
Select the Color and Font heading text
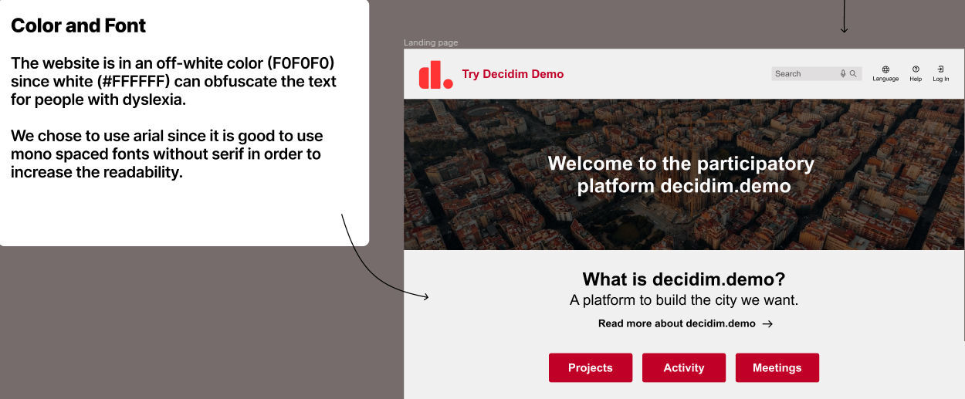[78, 25]
